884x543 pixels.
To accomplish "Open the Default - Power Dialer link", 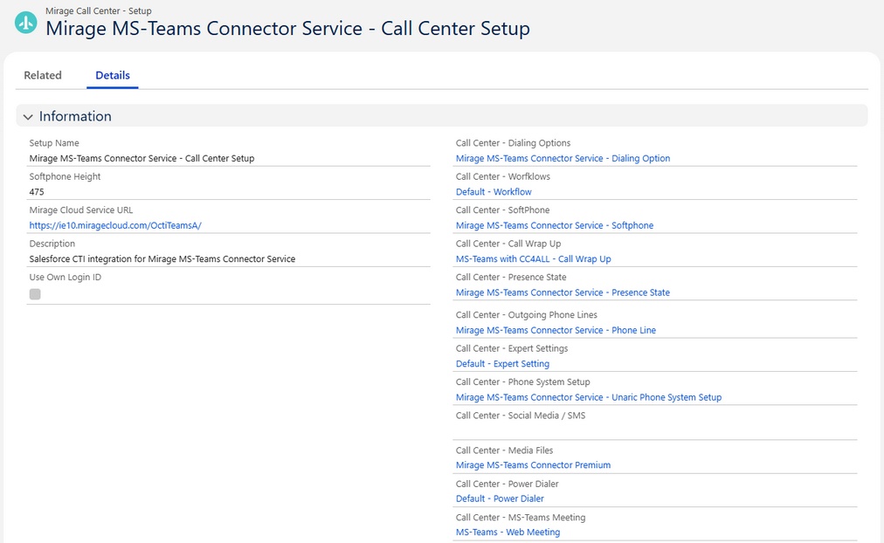I will point(500,498).
